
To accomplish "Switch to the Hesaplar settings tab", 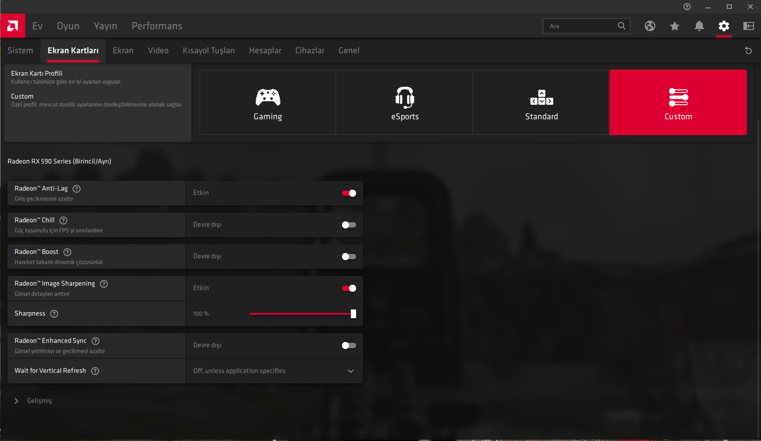I will click(x=265, y=51).
